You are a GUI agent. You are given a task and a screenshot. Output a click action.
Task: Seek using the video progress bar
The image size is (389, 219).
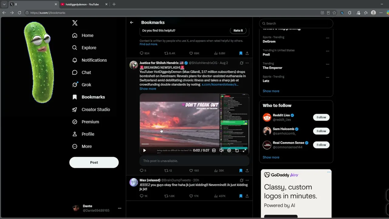(194, 144)
